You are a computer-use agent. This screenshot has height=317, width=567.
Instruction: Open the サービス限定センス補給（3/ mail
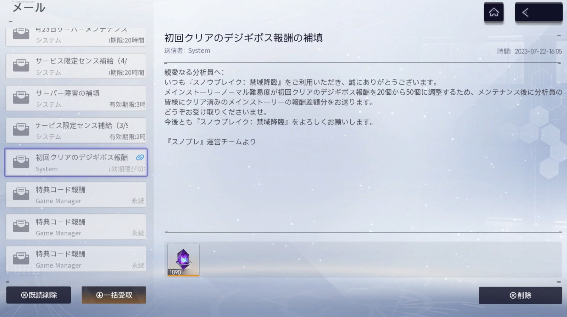(x=76, y=130)
